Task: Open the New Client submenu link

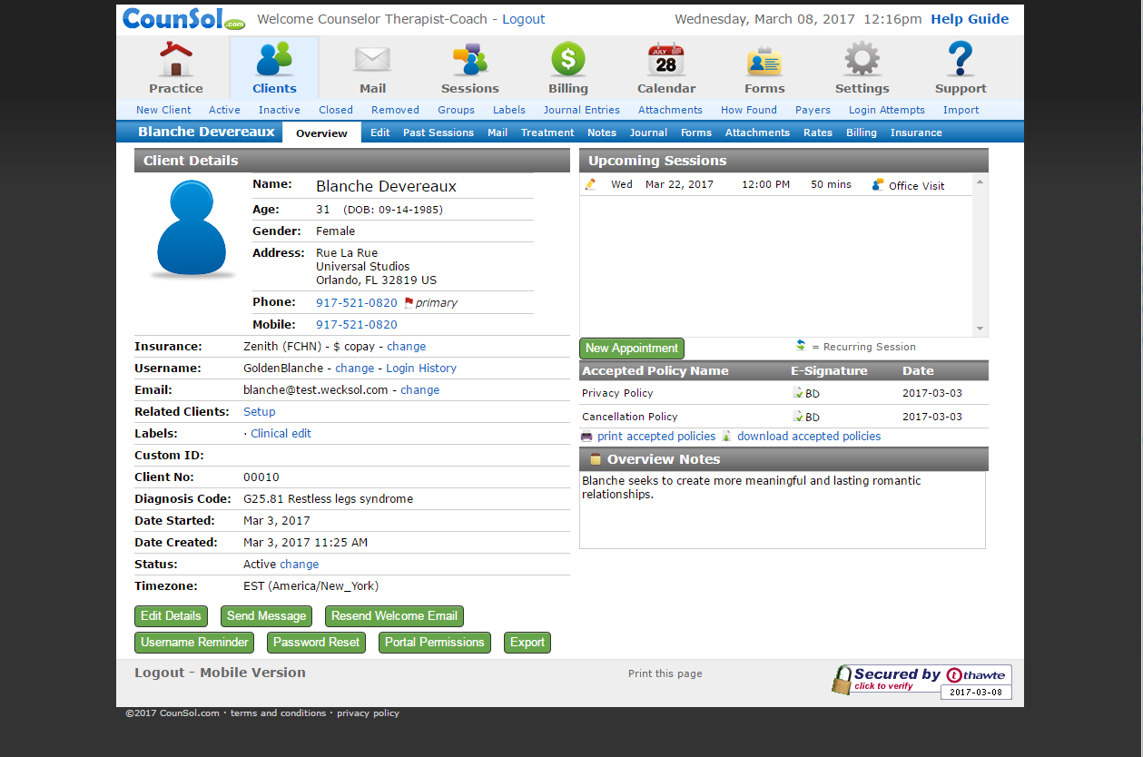Action: (163, 110)
